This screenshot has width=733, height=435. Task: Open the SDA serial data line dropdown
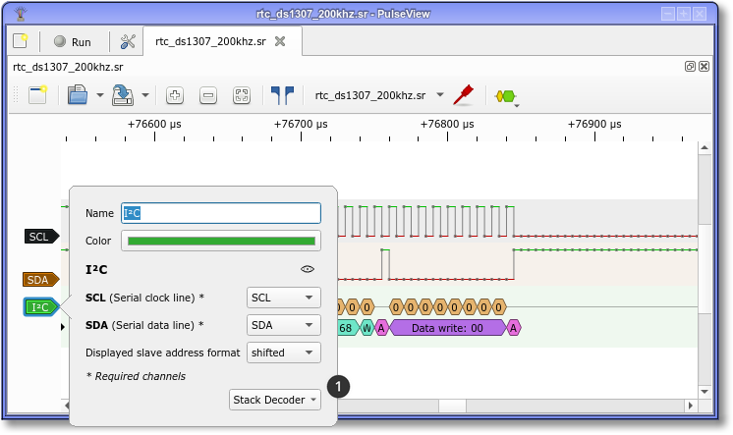coord(284,325)
